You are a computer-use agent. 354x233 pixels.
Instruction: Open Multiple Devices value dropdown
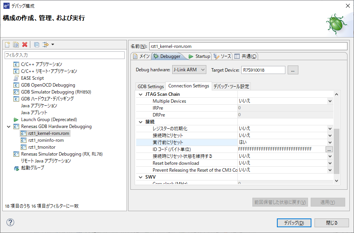click(330, 101)
